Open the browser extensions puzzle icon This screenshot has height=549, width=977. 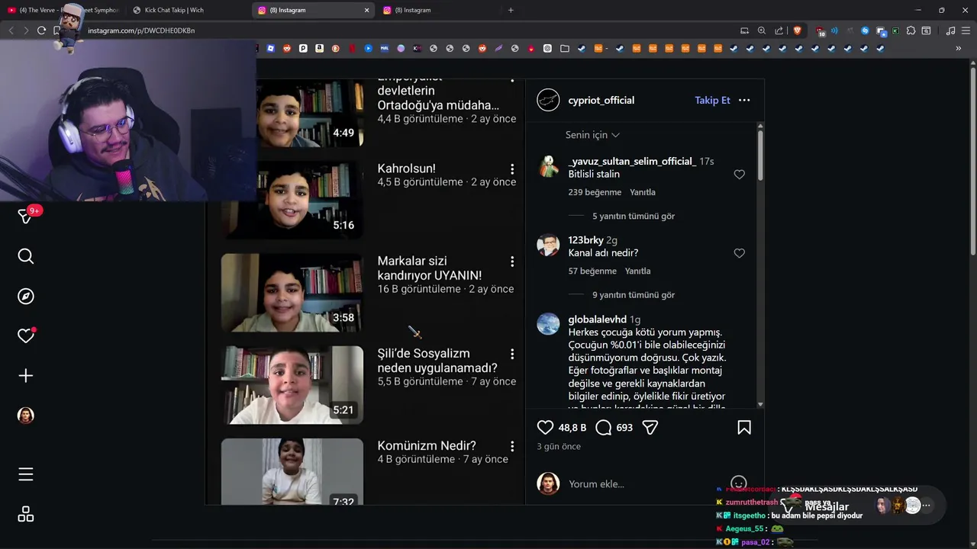[x=911, y=30]
